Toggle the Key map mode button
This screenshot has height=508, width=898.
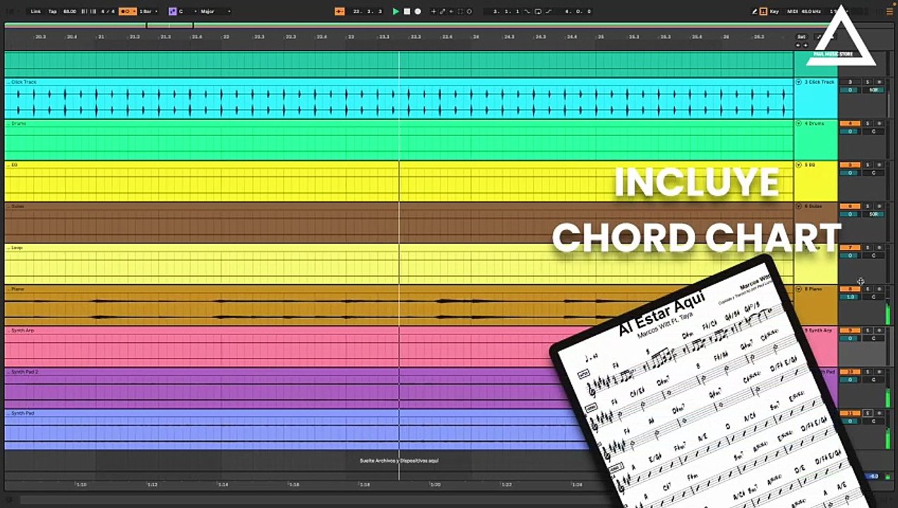[774, 11]
